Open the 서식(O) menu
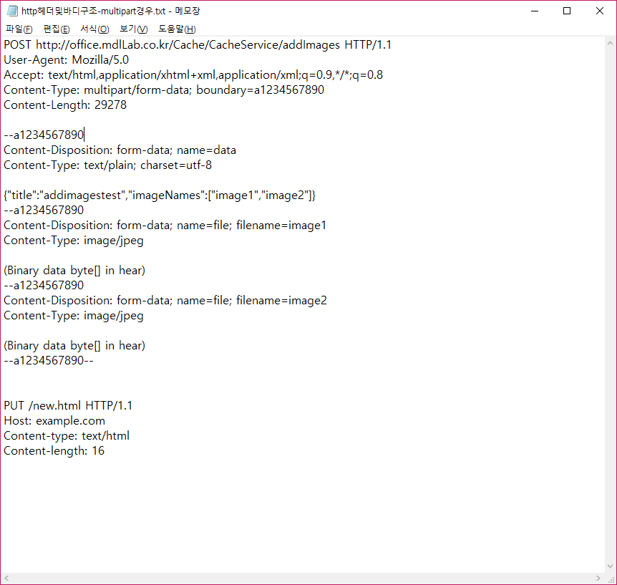 point(94,29)
